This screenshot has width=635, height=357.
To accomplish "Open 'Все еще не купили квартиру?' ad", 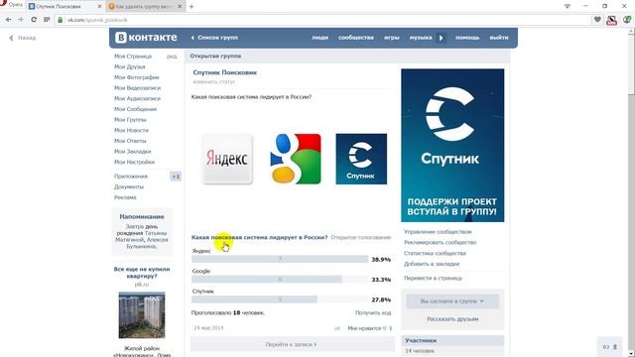I will coord(142,273).
